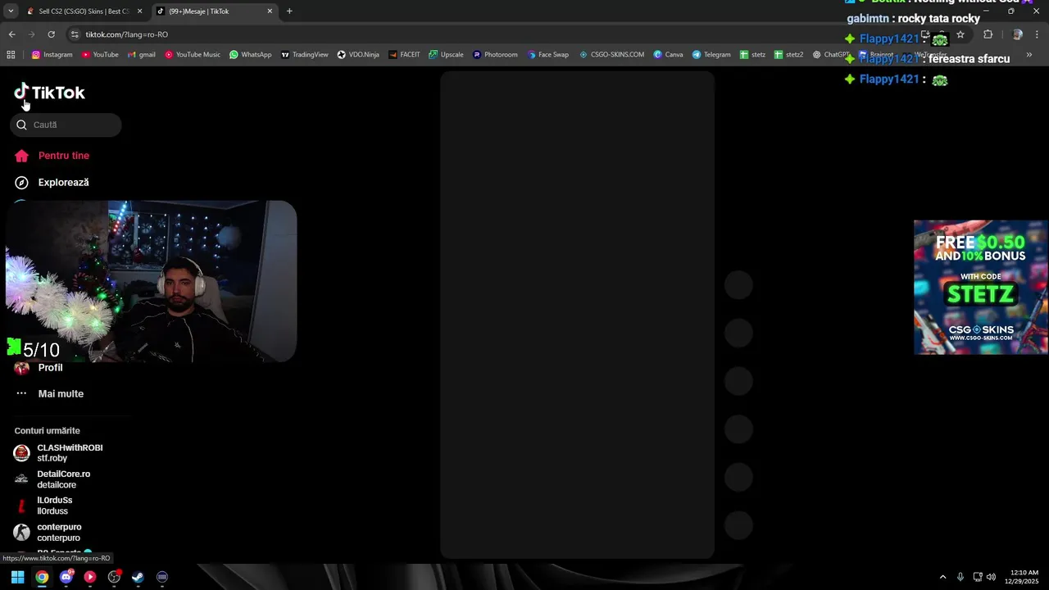Close the Mesaje TikTok tab

(270, 11)
